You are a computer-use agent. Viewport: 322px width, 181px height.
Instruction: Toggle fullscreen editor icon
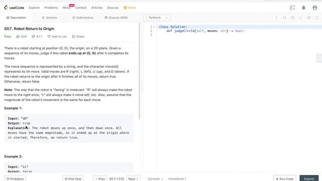317,18
